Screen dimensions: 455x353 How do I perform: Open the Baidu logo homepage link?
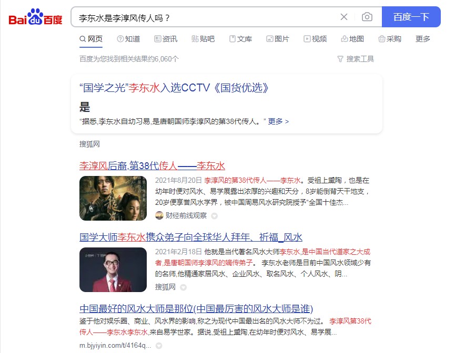[35, 17]
